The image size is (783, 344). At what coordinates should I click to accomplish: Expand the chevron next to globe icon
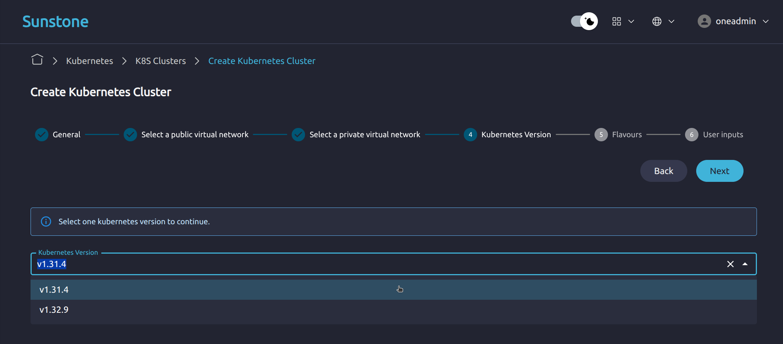(671, 22)
